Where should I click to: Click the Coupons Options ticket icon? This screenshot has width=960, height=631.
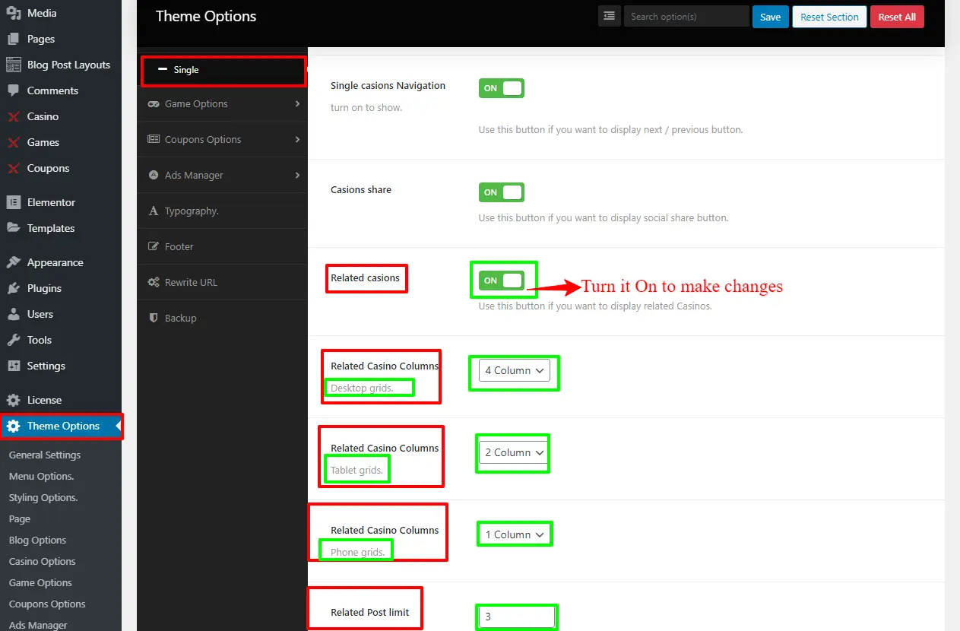[x=153, y=139]
